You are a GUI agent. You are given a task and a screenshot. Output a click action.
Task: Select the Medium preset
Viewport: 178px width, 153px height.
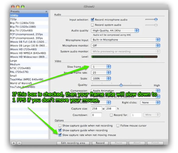coord(29,64)
